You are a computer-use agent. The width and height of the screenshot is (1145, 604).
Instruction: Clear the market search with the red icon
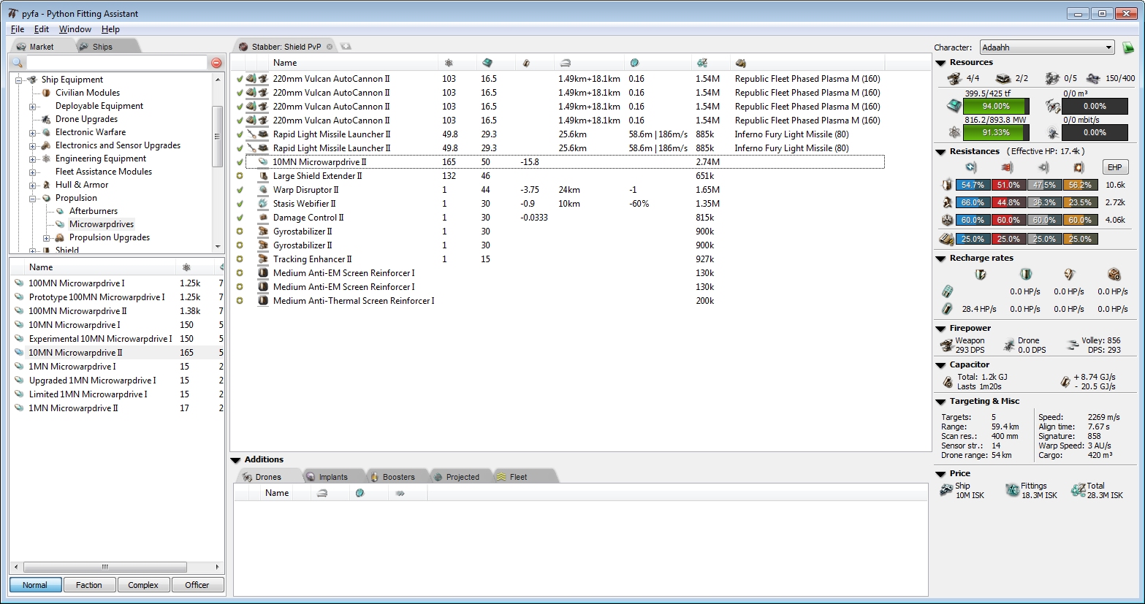point(216,63)
